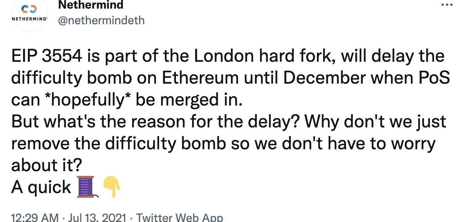Click the Jul 13, 2021 date
This screenshot has height=222, width=467.
[x=97, y=218]
